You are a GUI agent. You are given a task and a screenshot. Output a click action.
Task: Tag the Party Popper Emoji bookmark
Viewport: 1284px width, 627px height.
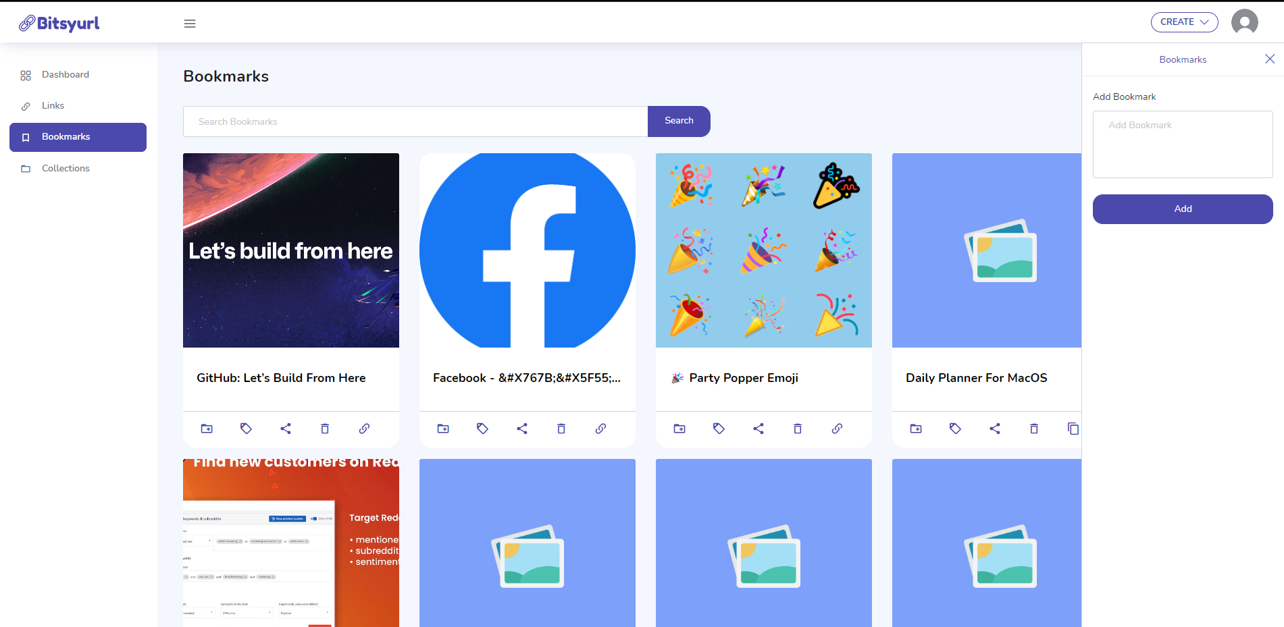click(x=719, y=429)
